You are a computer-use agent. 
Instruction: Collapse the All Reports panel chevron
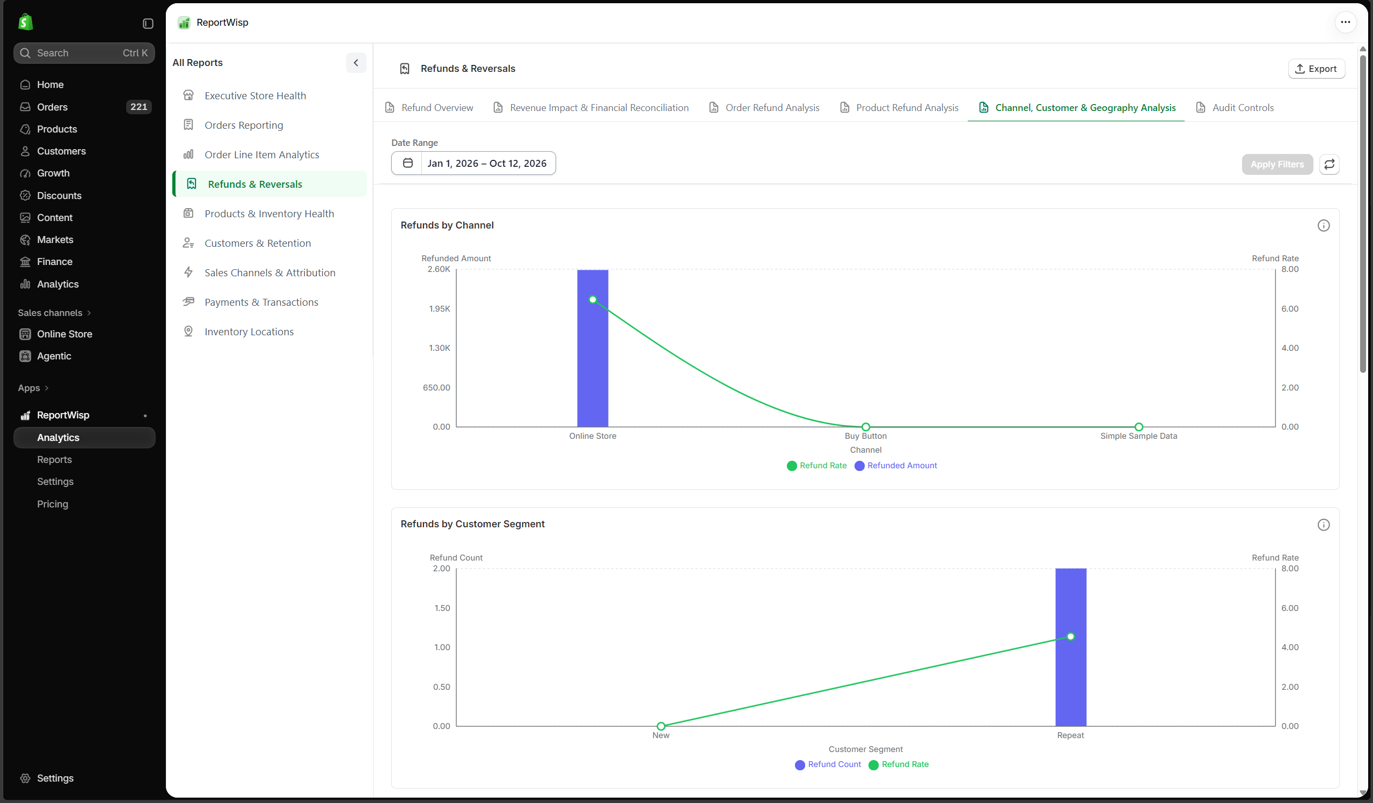pos(356,63)
